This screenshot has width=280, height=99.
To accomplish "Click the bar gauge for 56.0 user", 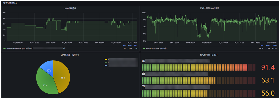I will (x=199, y=93).
